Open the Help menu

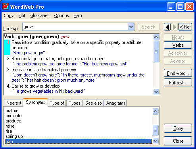(78, 15)
